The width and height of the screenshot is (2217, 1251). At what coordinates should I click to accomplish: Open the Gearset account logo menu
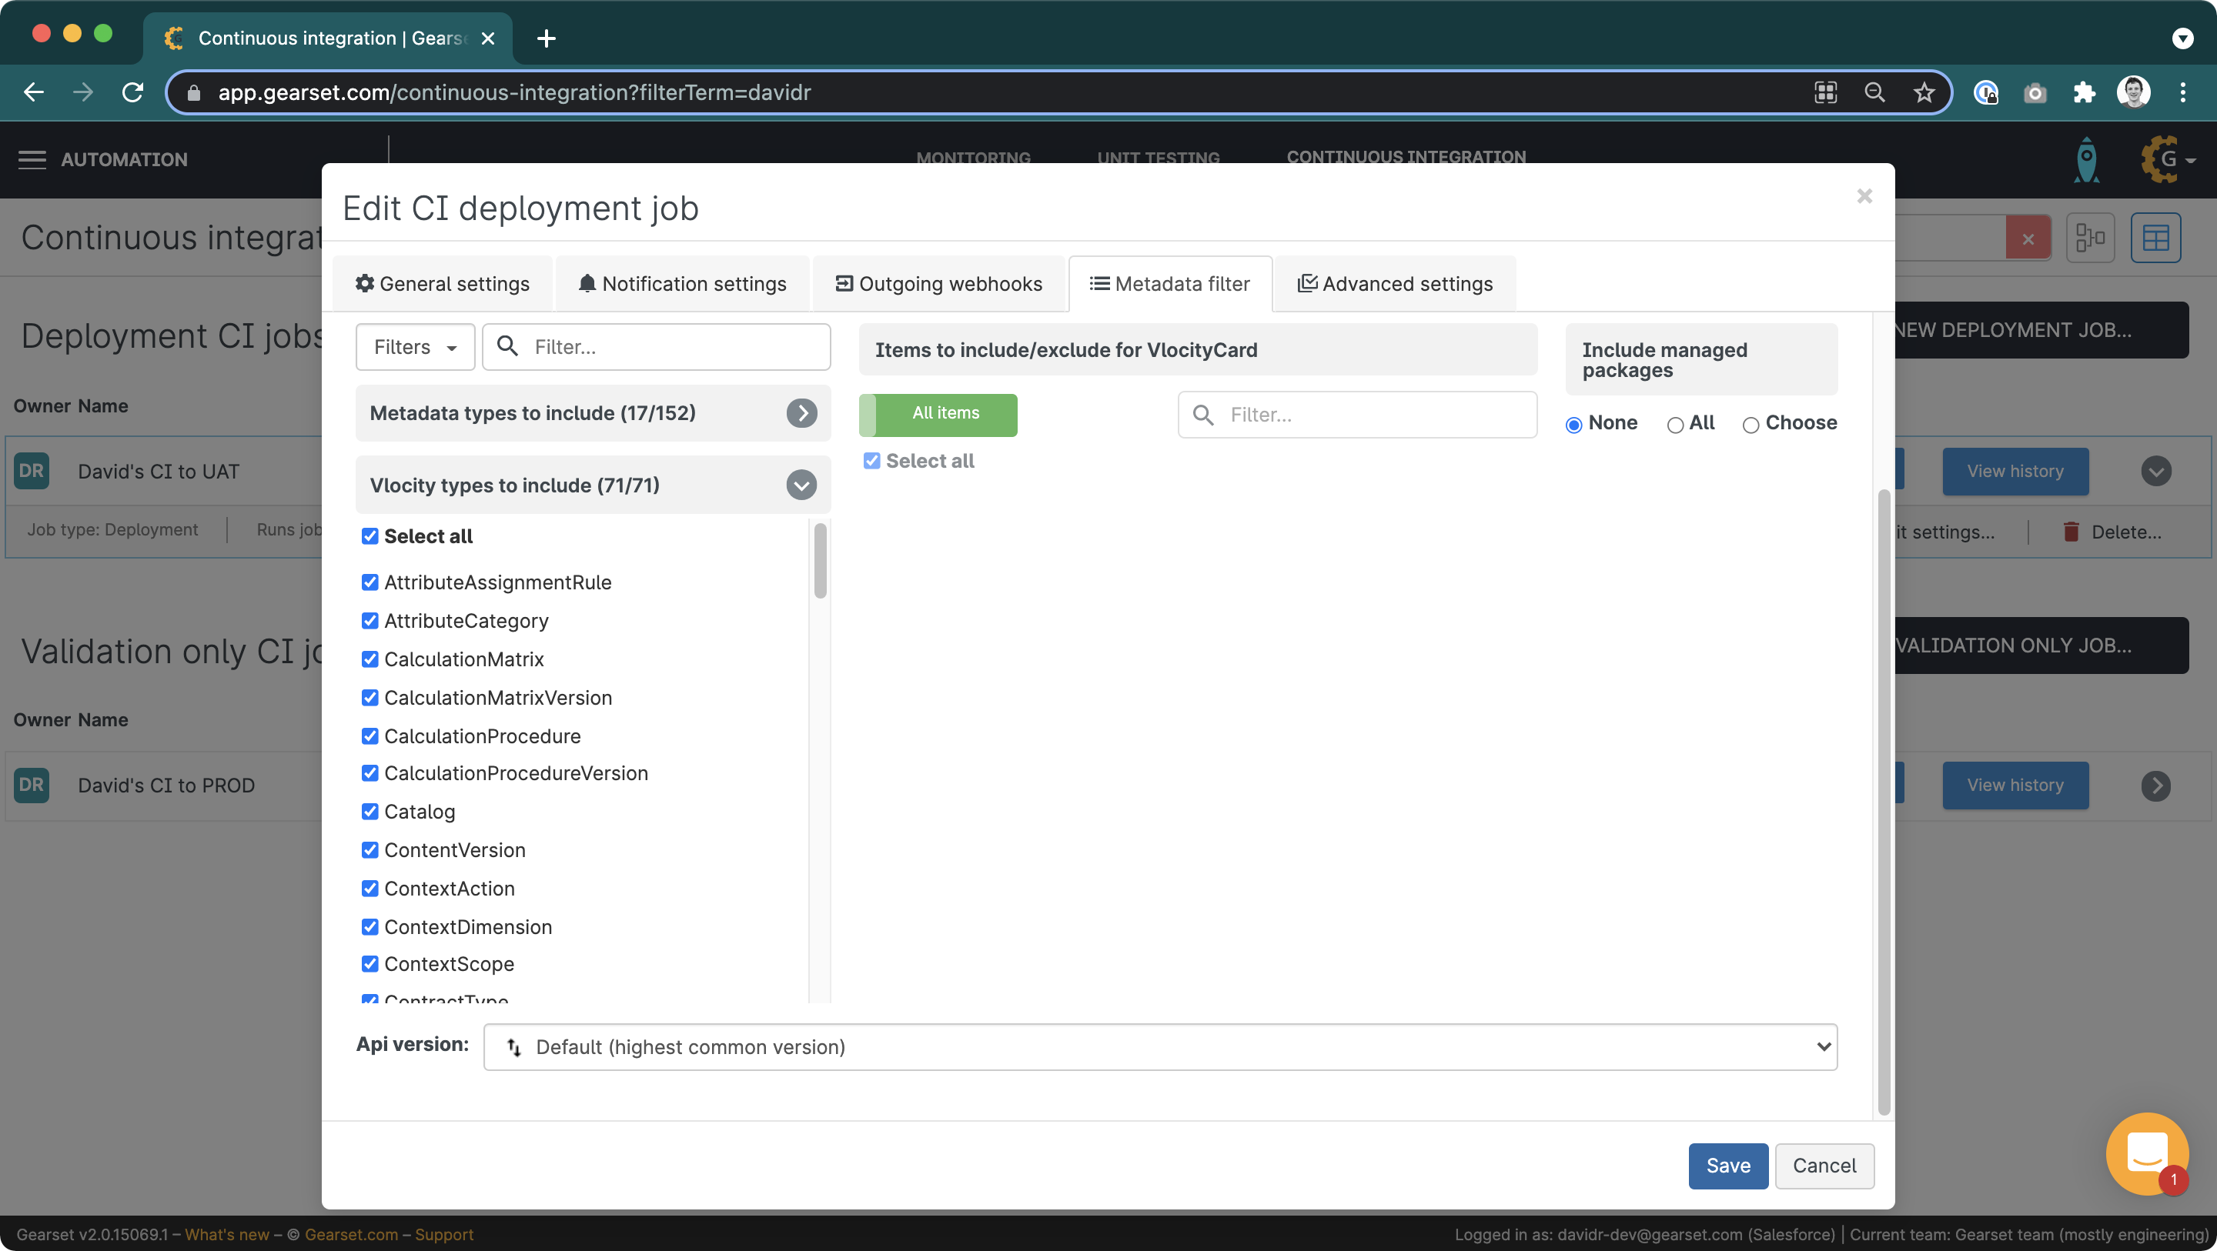[2167, 159]
